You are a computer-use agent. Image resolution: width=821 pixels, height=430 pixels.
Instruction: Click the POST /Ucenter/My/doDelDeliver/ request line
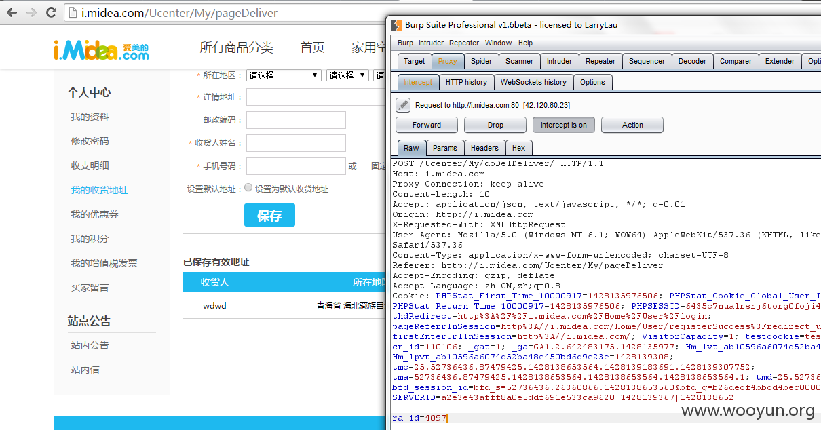(497, 163)
